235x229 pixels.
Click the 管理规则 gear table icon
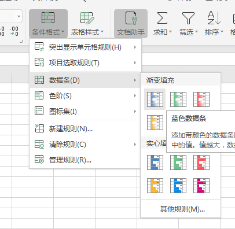(39, 160)
